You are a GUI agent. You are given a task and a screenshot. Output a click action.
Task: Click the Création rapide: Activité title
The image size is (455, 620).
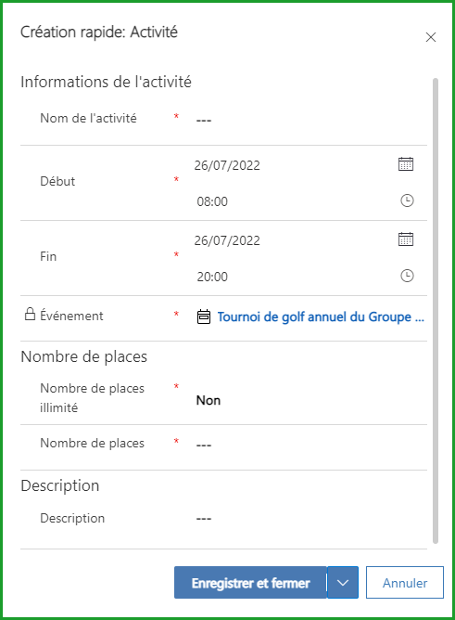tap(99, 32)
